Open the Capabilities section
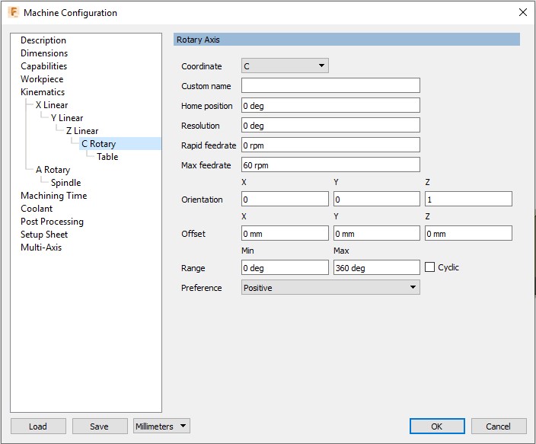Image resolution: width=536 pixels, height=444 pixels. [x=43, y=66]
